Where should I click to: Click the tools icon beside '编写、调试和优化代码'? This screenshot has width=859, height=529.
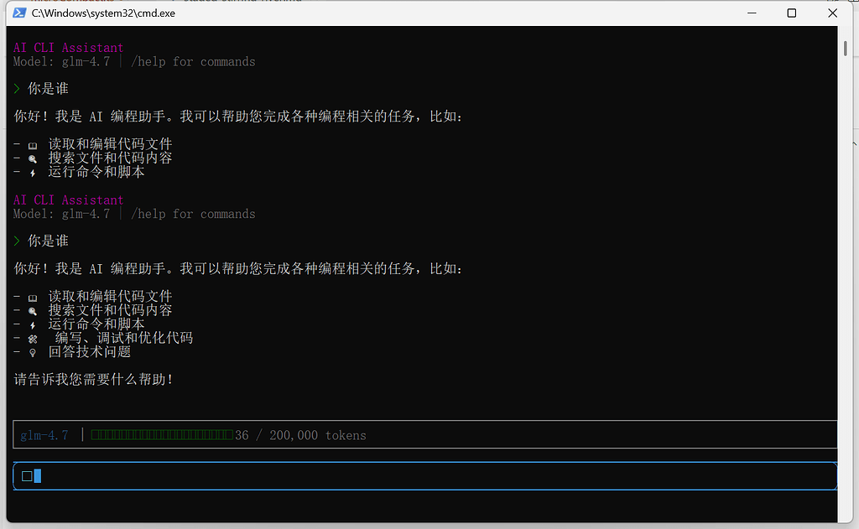[33, 339]
